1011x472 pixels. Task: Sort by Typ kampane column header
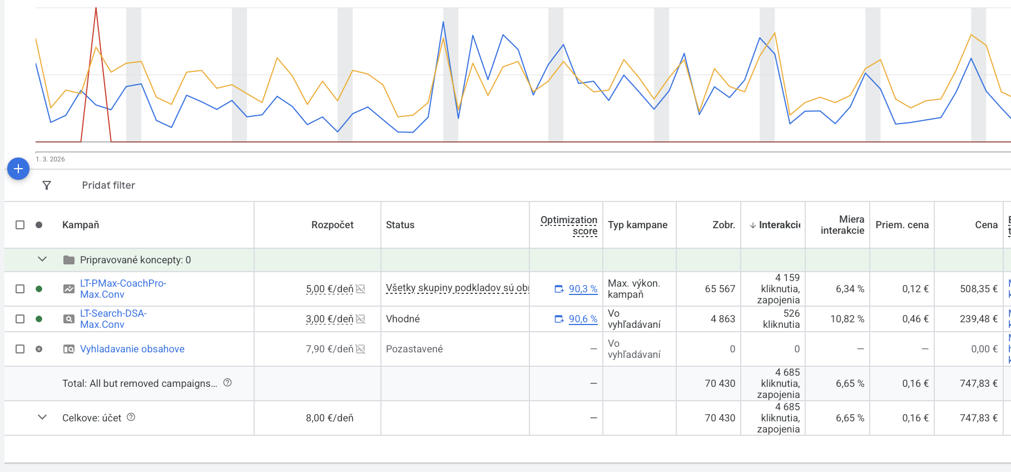click(637, 225)
